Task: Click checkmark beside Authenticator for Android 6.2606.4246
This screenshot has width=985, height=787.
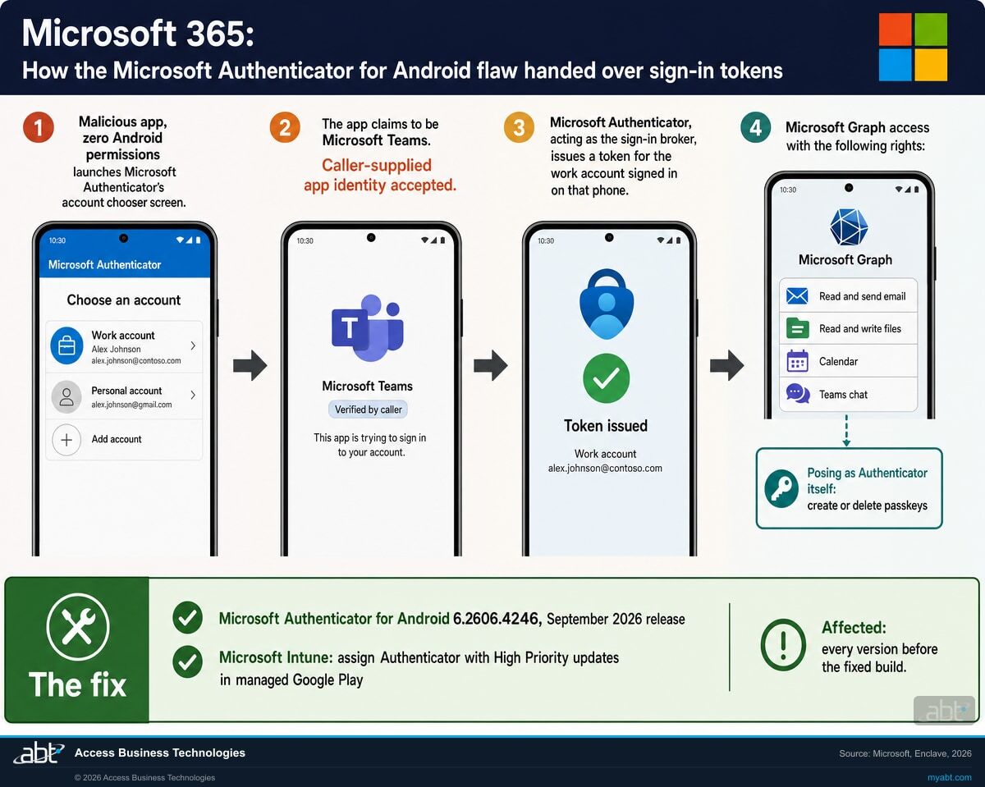Action: [x=188, y=619]
